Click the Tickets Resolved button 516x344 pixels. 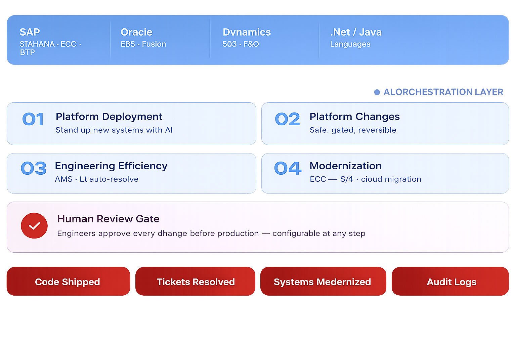click(x=196, y=282)
